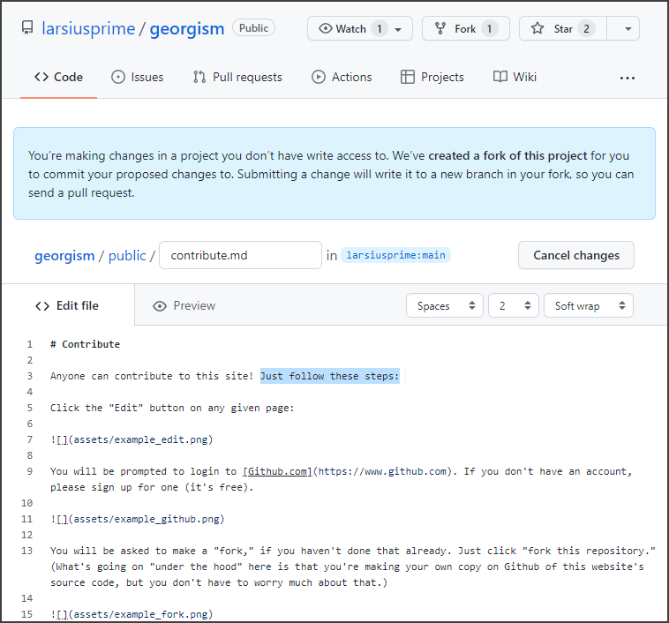Click the eye icon on the Watch button

click(x=325, y=28)
